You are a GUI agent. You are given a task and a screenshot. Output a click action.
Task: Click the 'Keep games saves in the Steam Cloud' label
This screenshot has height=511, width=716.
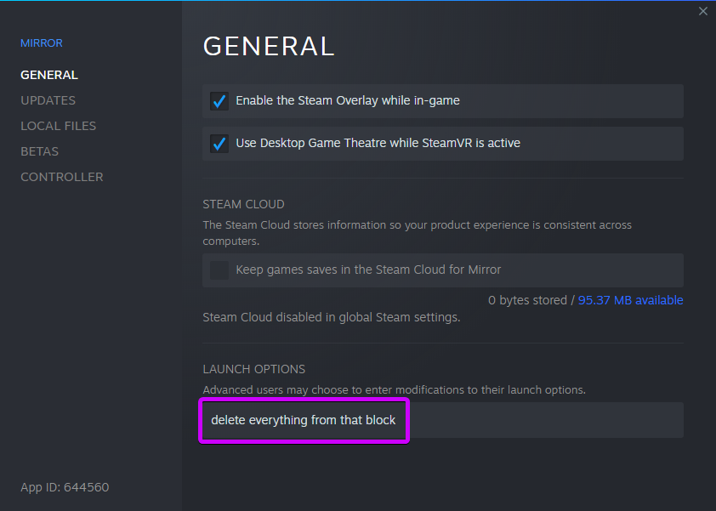368,270
